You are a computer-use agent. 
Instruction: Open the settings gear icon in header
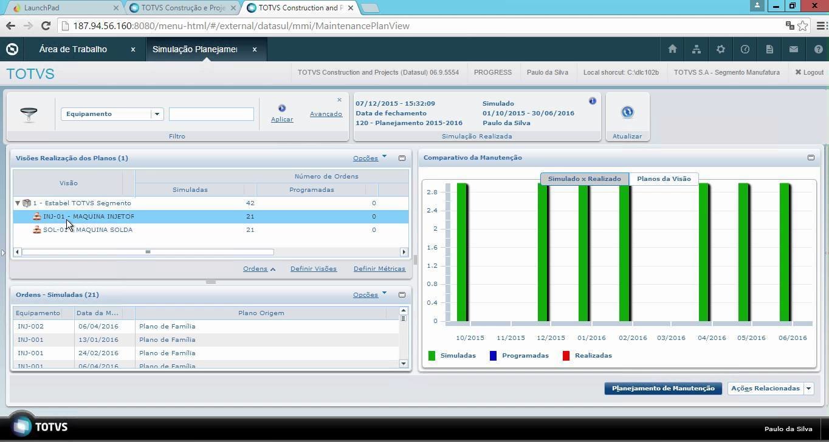click(x=721, y=49)
